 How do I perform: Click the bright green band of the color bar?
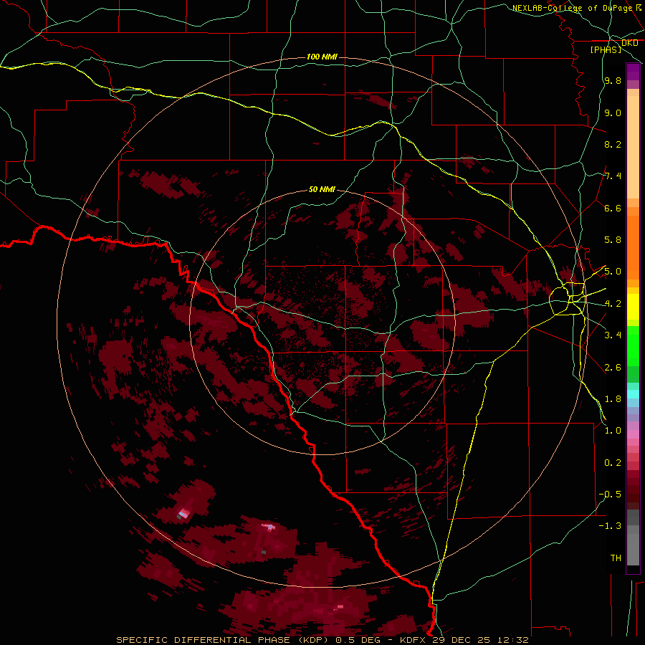click(633, 346)
